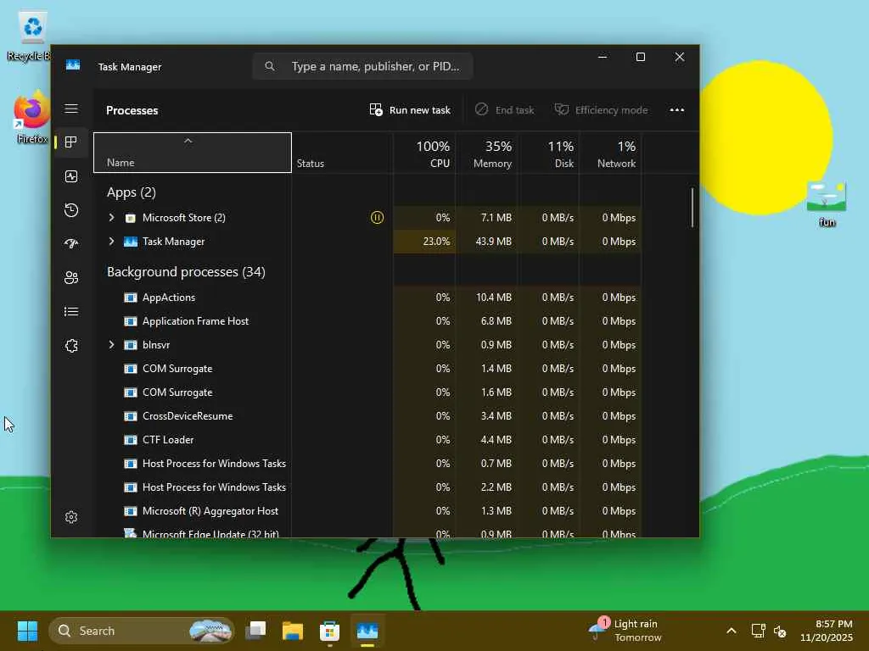Open the Windows Start button
The height and width of the screenshot is (651, 869).
pos(27,631)
